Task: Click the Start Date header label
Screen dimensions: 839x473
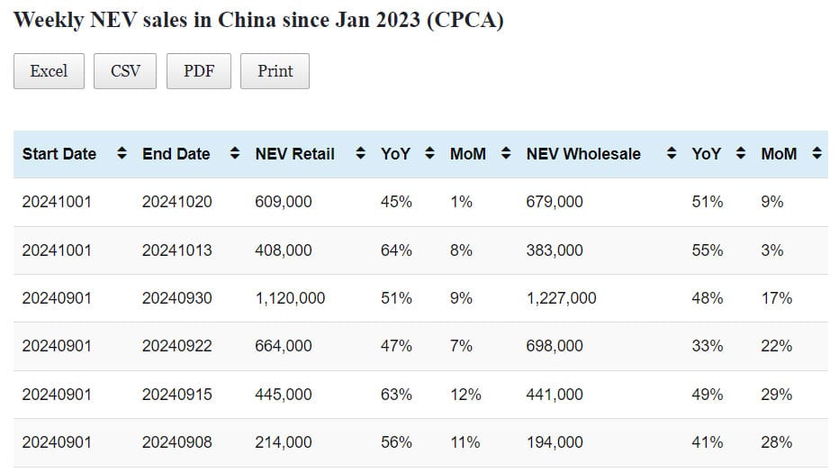Action: coord(59,154)
